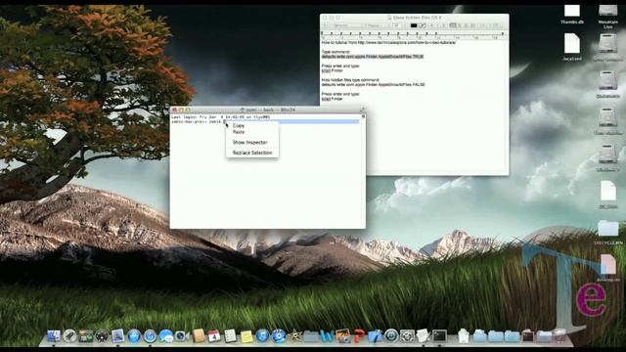626x352 pixels.
Task: Open the gold star icon in Dock
Action: [294, 336]
